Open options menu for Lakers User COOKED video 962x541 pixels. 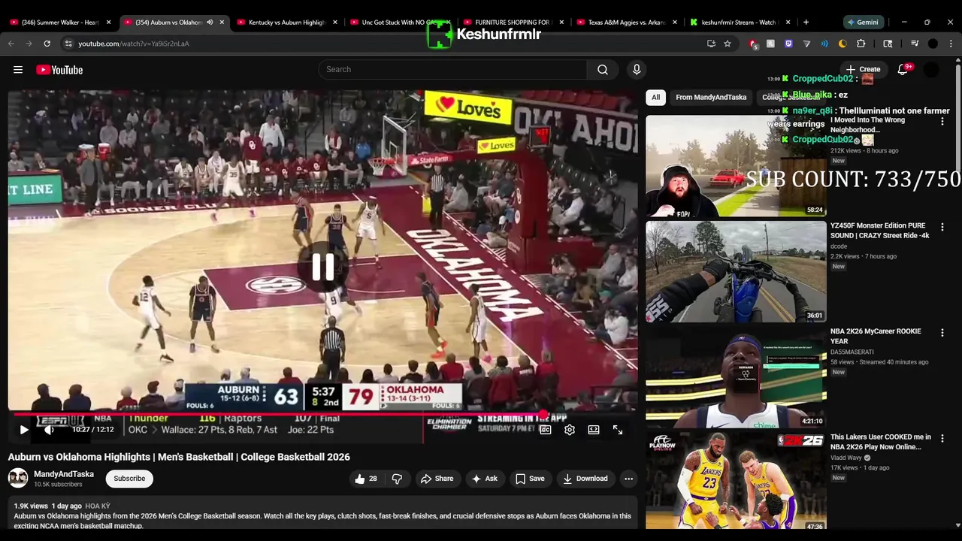click(942, 437)
